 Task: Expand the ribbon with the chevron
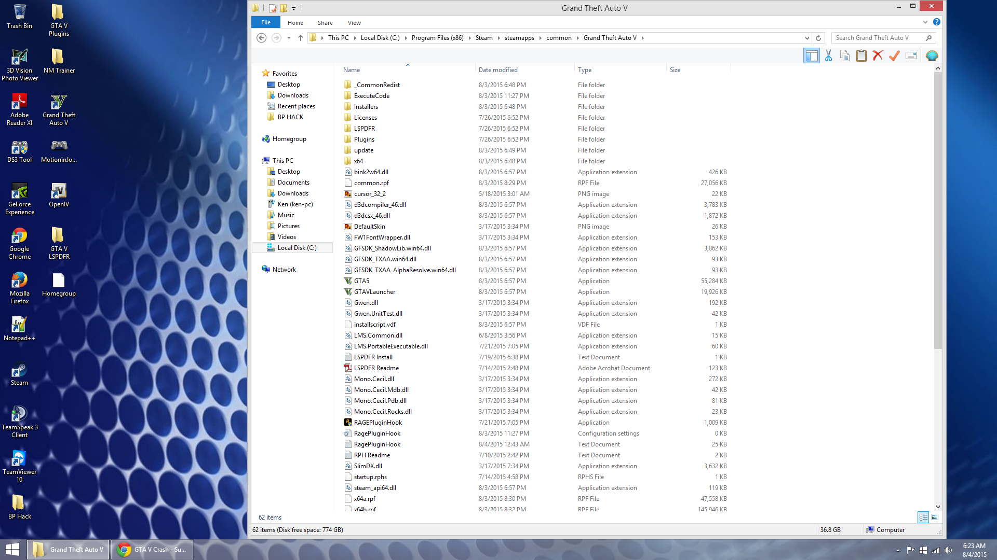coord(925,22)
